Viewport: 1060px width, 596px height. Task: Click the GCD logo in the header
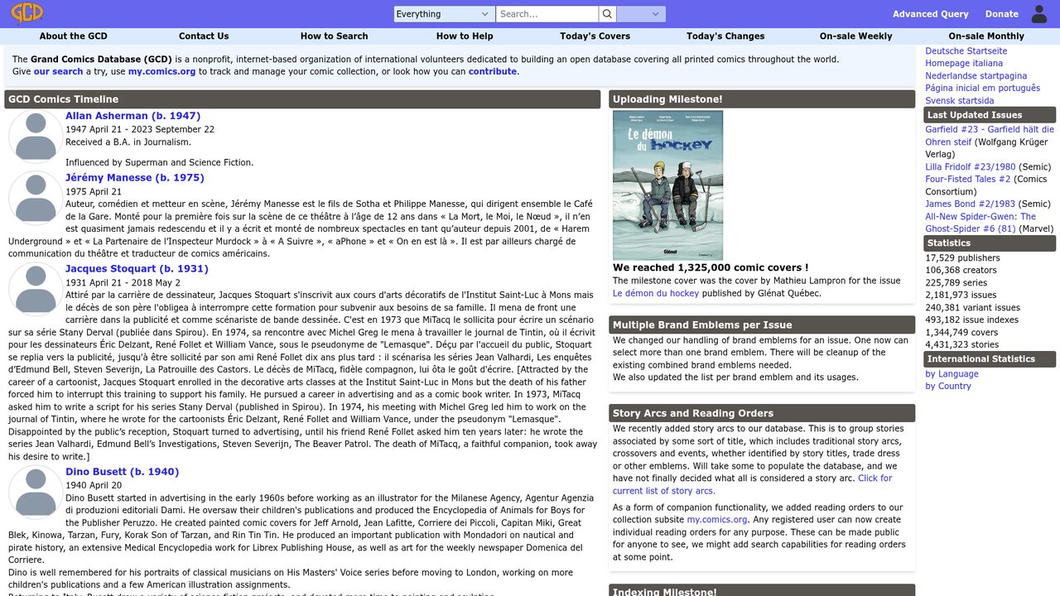coord(26,13)
